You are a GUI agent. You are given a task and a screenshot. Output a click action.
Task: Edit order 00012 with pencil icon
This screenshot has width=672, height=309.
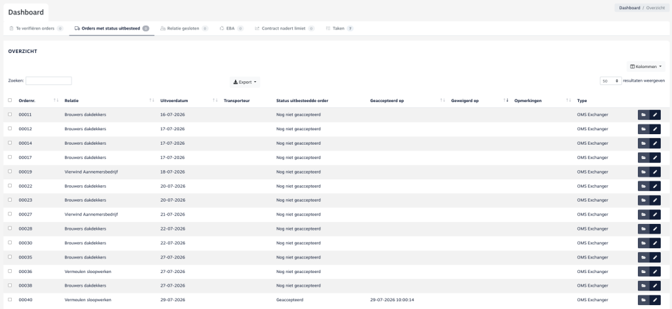point(655,129)
